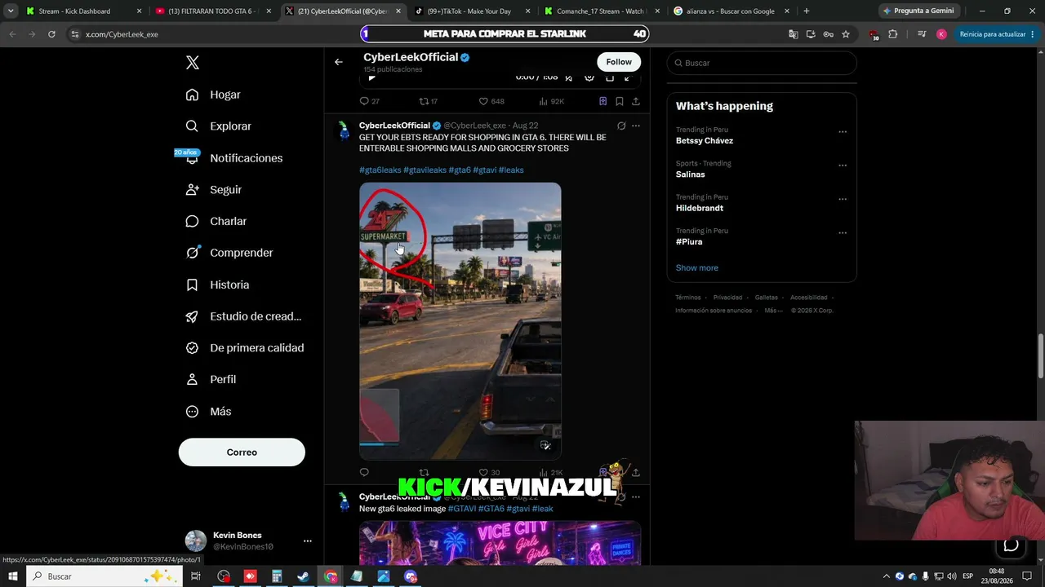Reload the page
The image size is (1045, 587).
51,34
